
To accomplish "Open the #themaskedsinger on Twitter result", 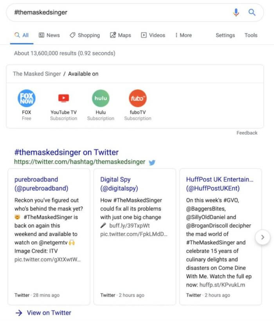I will point(66,152).
